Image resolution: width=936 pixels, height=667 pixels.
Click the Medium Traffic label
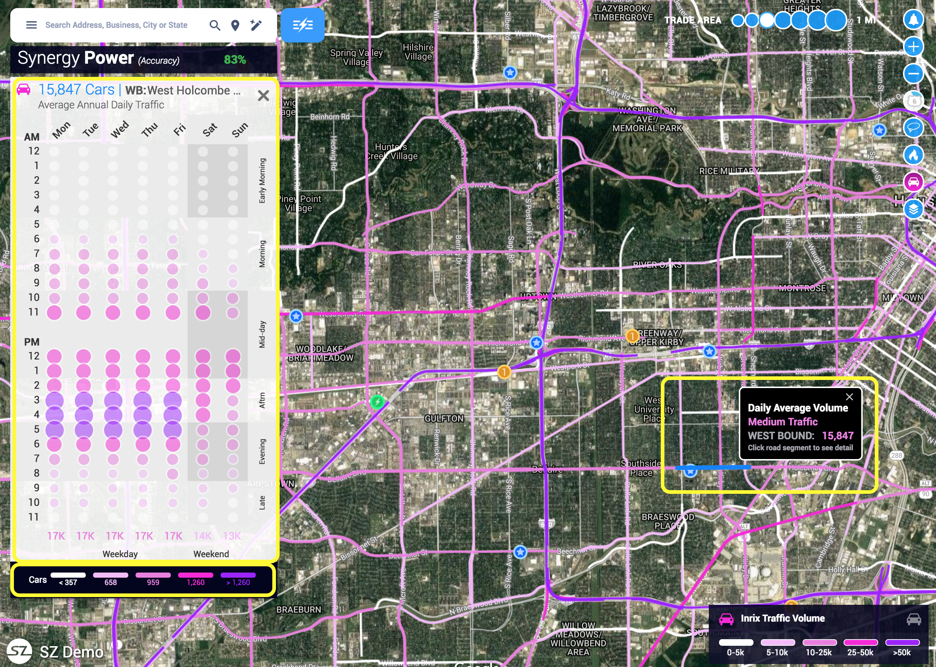(x=783, y=422)
